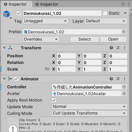Click Controller object picker circle icon
This screenshot has width=132, height=132.
coord(124,87)
